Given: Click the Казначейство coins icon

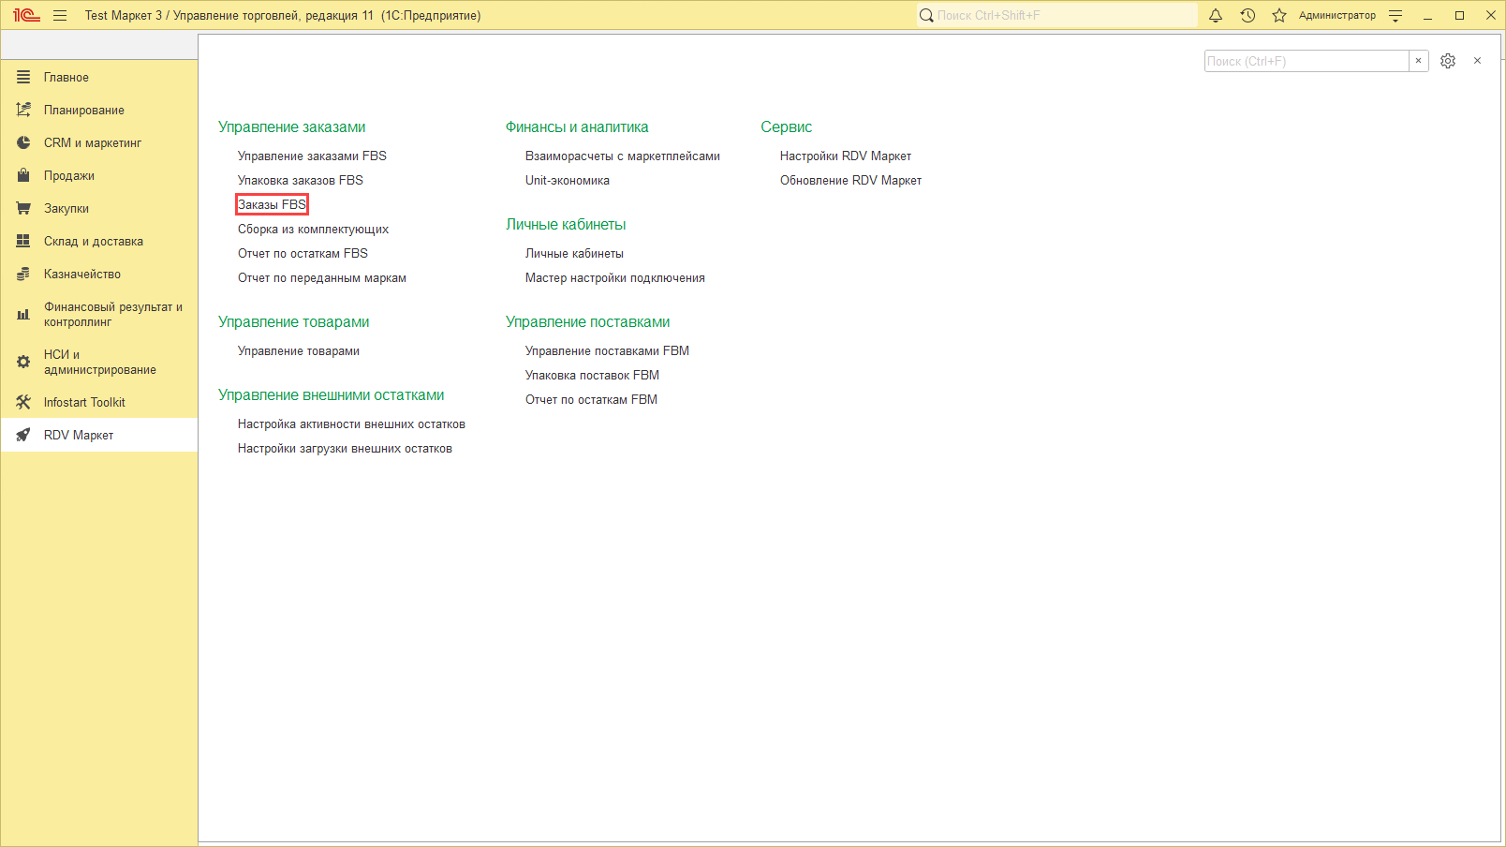Looking at the screenshot, I should tap(23, 274).
